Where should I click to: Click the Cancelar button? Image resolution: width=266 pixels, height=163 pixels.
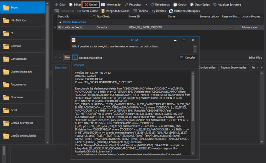coord(188,58)
